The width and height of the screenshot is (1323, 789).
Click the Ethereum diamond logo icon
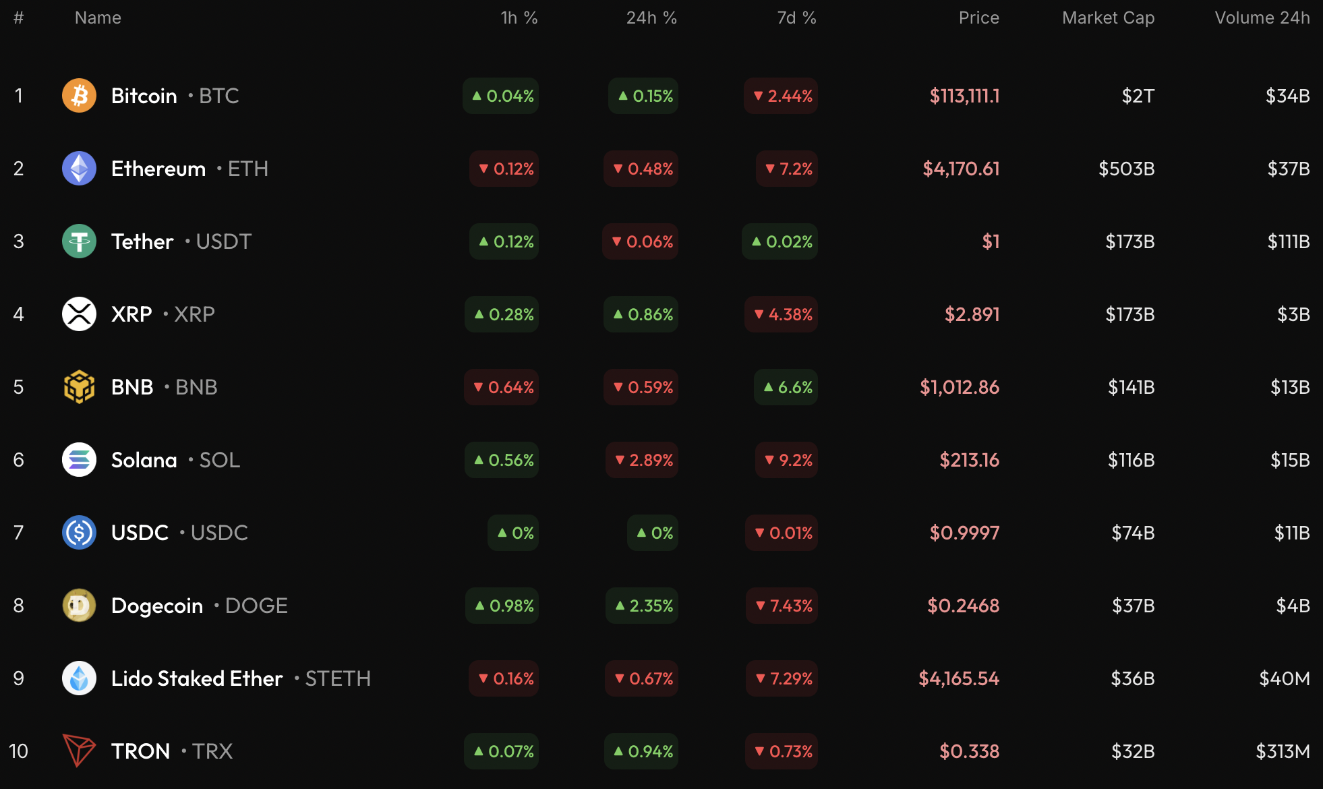coord(79,169)
